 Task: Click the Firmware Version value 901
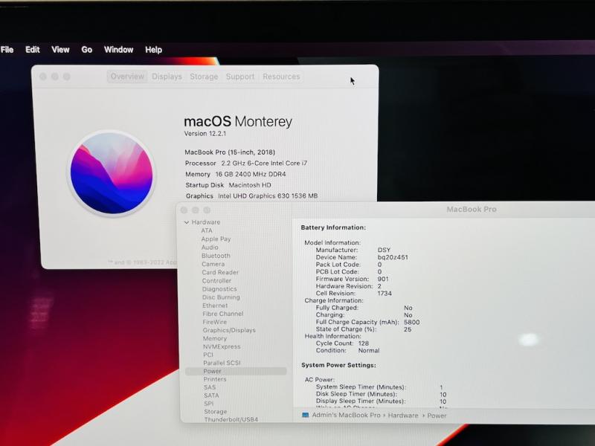[x=383, y=279]
